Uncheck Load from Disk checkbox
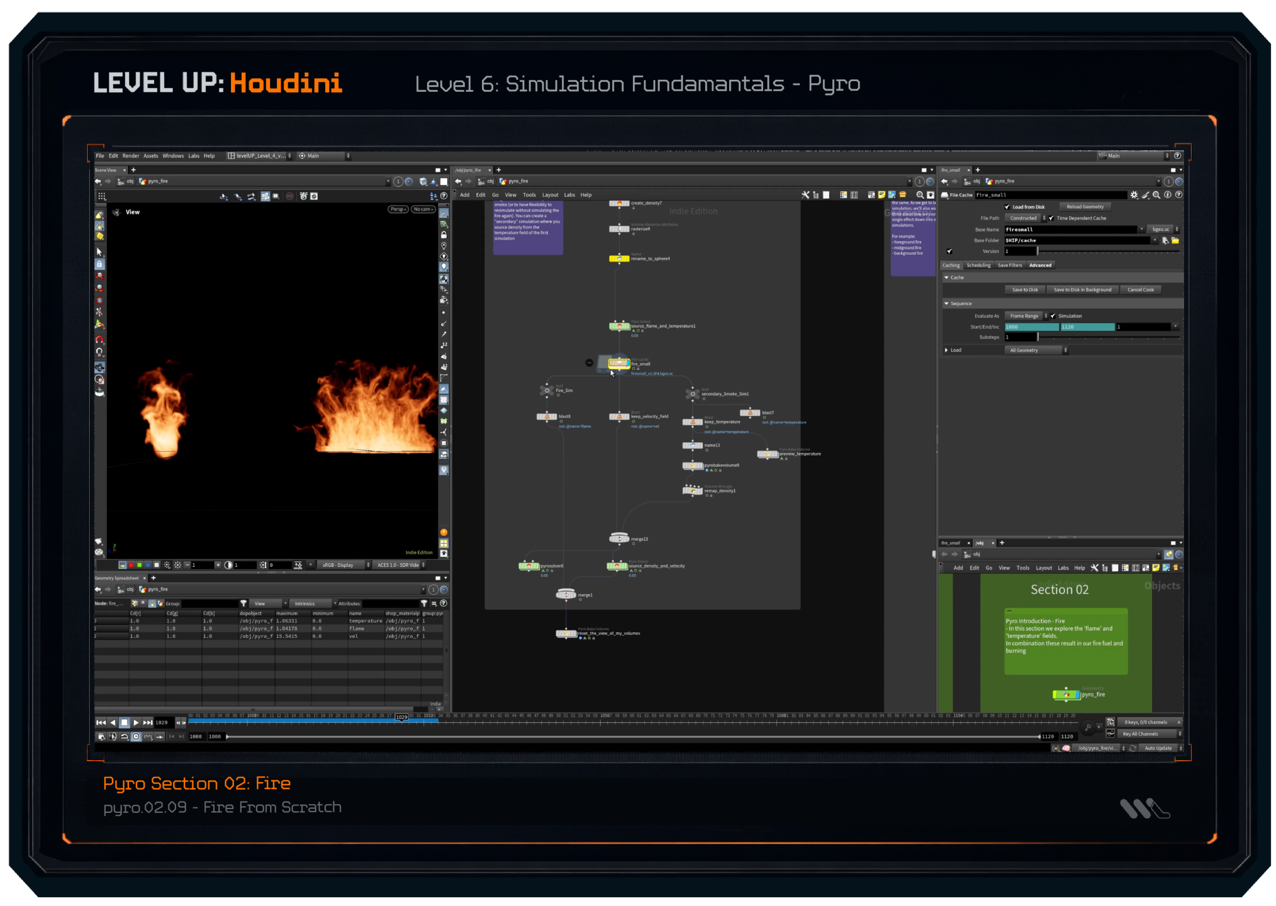 coord(1007,207)
